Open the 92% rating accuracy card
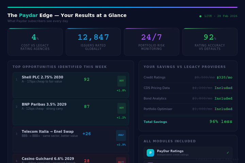Viewport: 245px width, 163px height. point(210,42)
